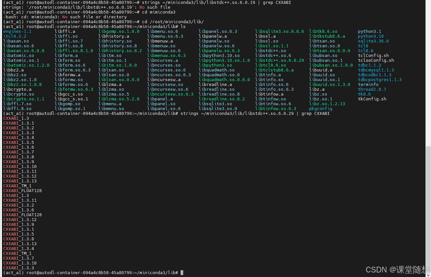Select the tclooConfig.sh entry
The width and height of the screenshot is (431, 277).
pyautogui.click(x=376, y=60)
